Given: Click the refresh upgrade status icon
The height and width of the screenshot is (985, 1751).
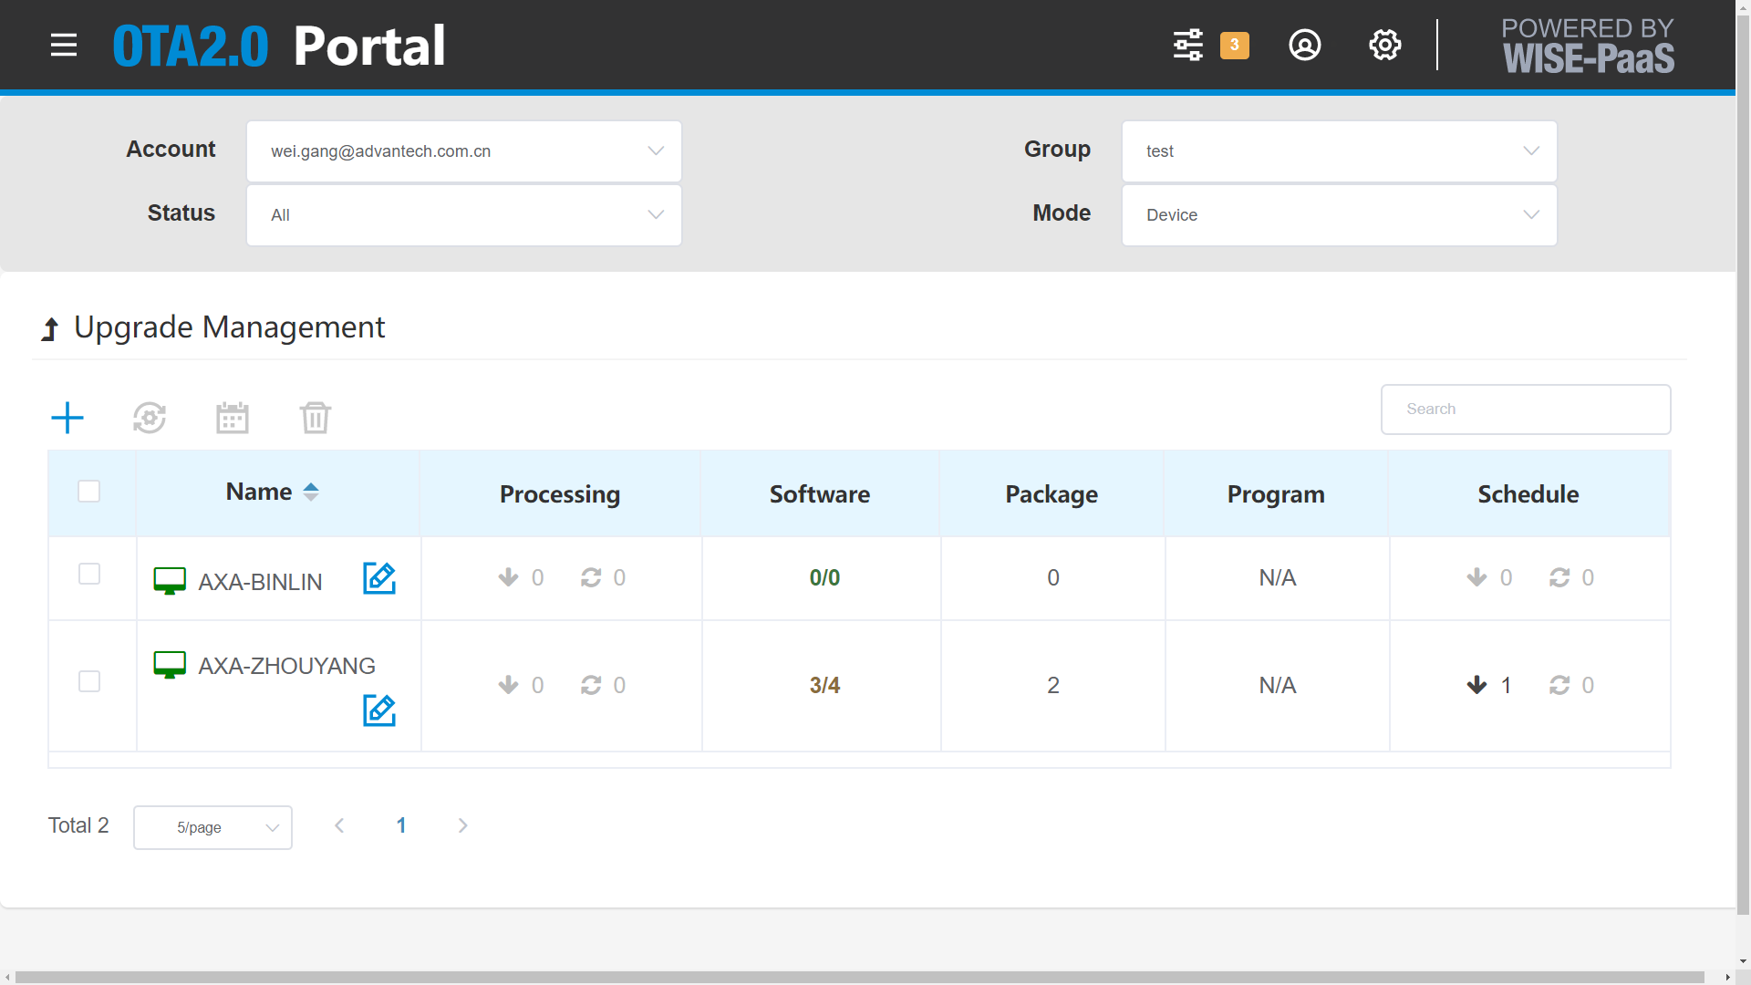Looking at the screenshot, I should tap(150, 418).
